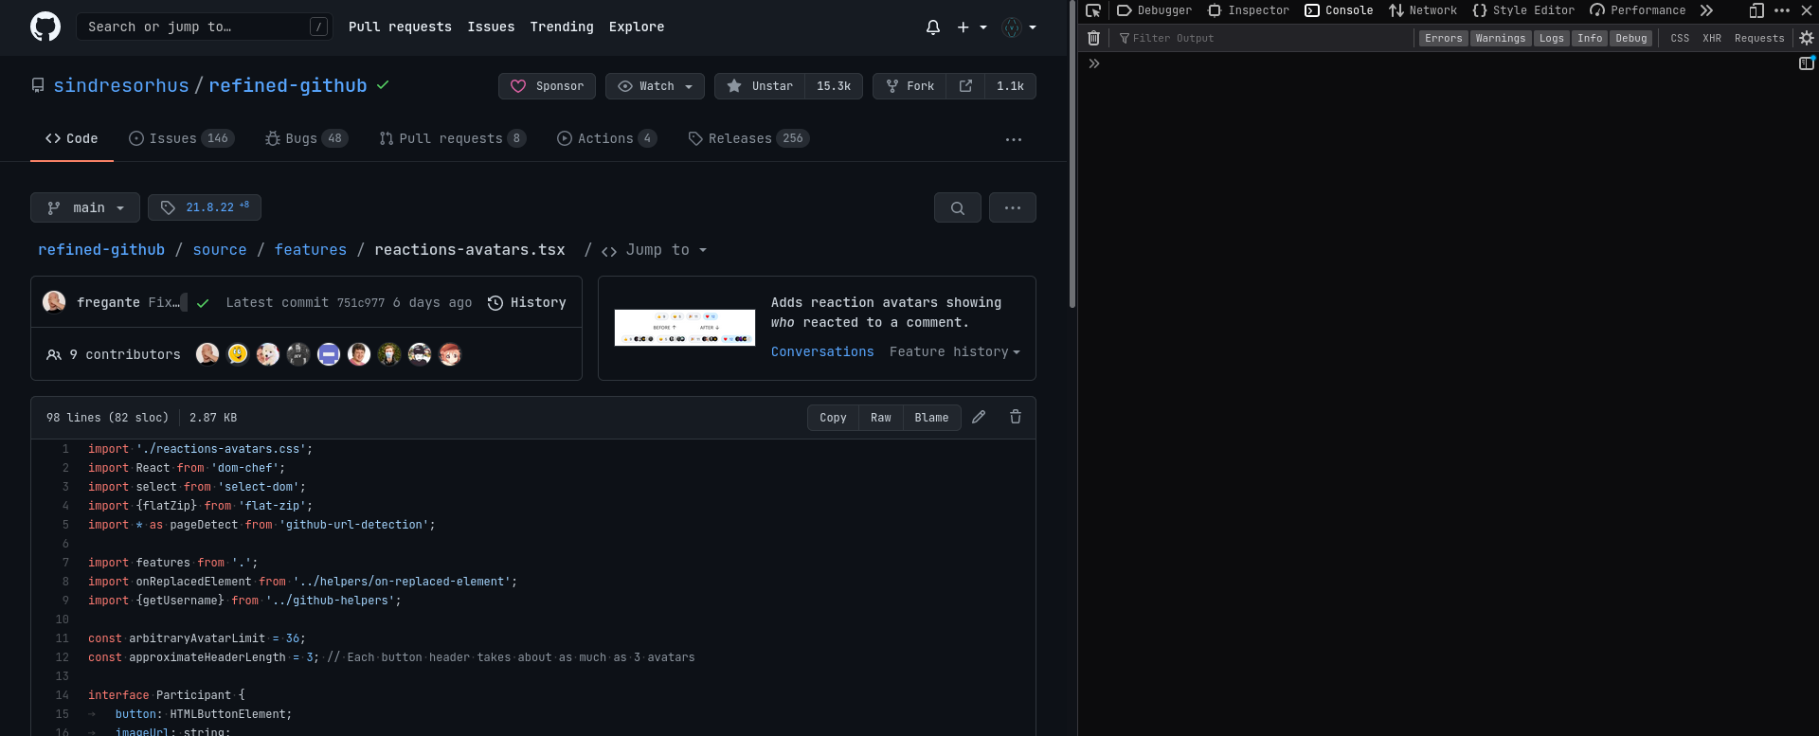Viewport: 1819px width, 736px height.
Task: Expand repository nav overflow menu
Action: tap(1014, 139)
